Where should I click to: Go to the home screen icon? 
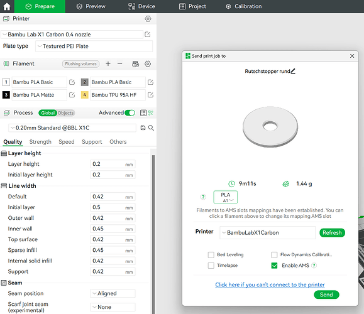(x=7, y=6)
